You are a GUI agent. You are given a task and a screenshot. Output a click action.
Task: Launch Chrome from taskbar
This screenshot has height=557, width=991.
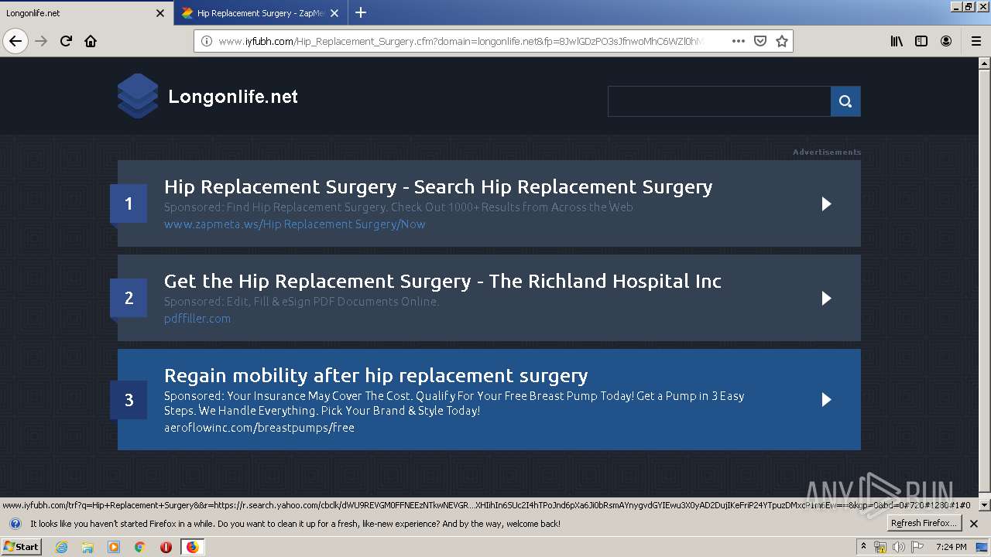[x=139, y=547]
